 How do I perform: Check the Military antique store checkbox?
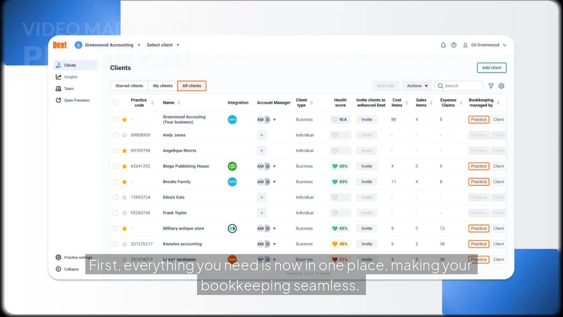pos(116,228)
